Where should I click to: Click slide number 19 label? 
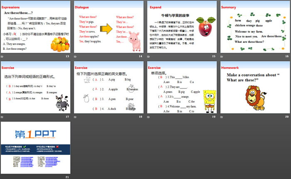pyautogui.click(x=214, y=117)
